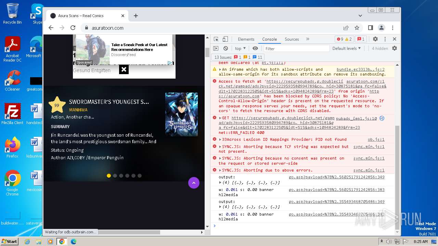Open Chrome profile avatar menu
438x246 pixels.
click(382, 28)
